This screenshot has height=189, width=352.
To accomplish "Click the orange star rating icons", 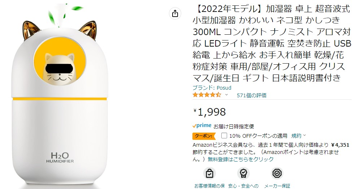I will pyautogui.click(x=207, y=95).
